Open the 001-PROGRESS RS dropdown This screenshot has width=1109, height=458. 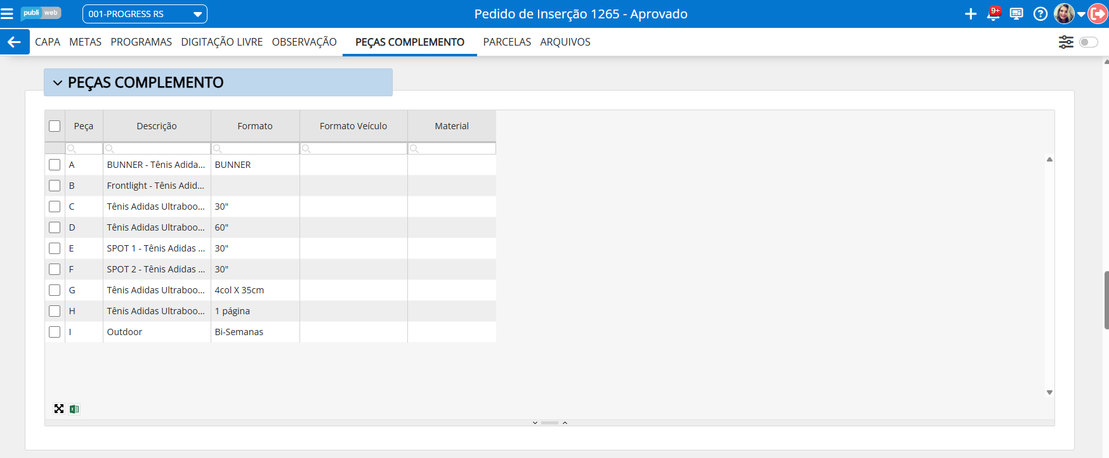145,14
